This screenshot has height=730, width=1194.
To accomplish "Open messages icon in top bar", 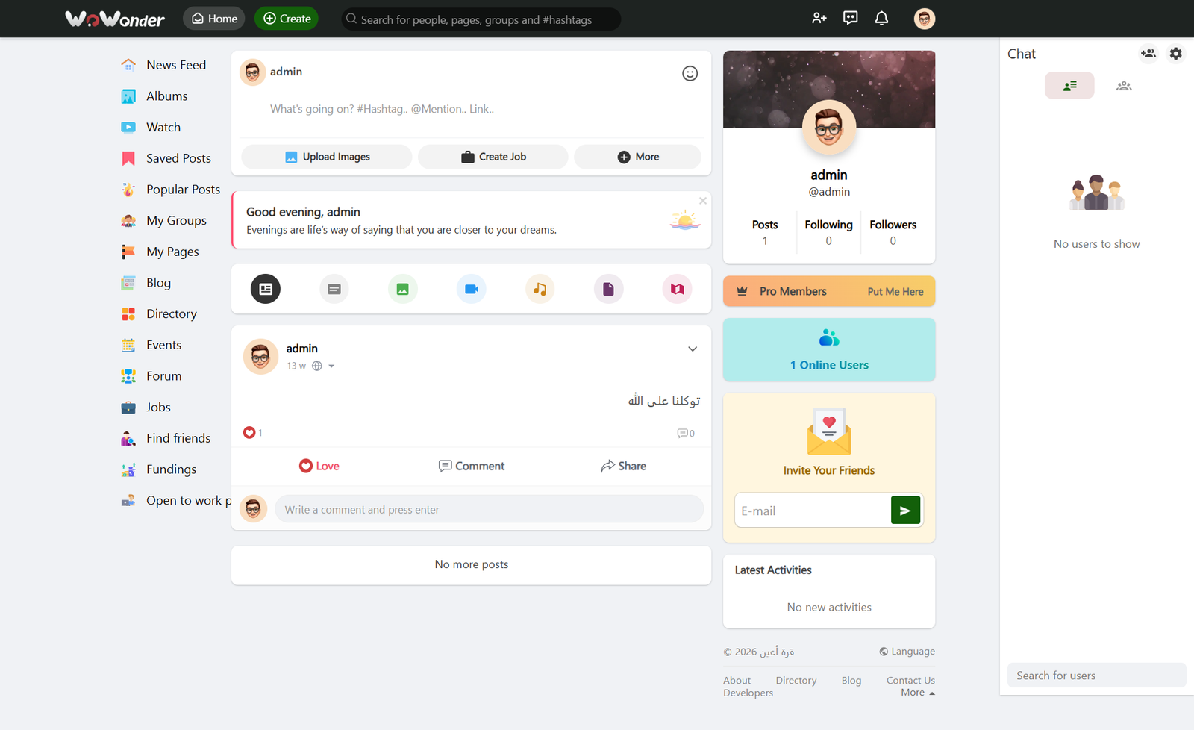I will coord(851,19).
